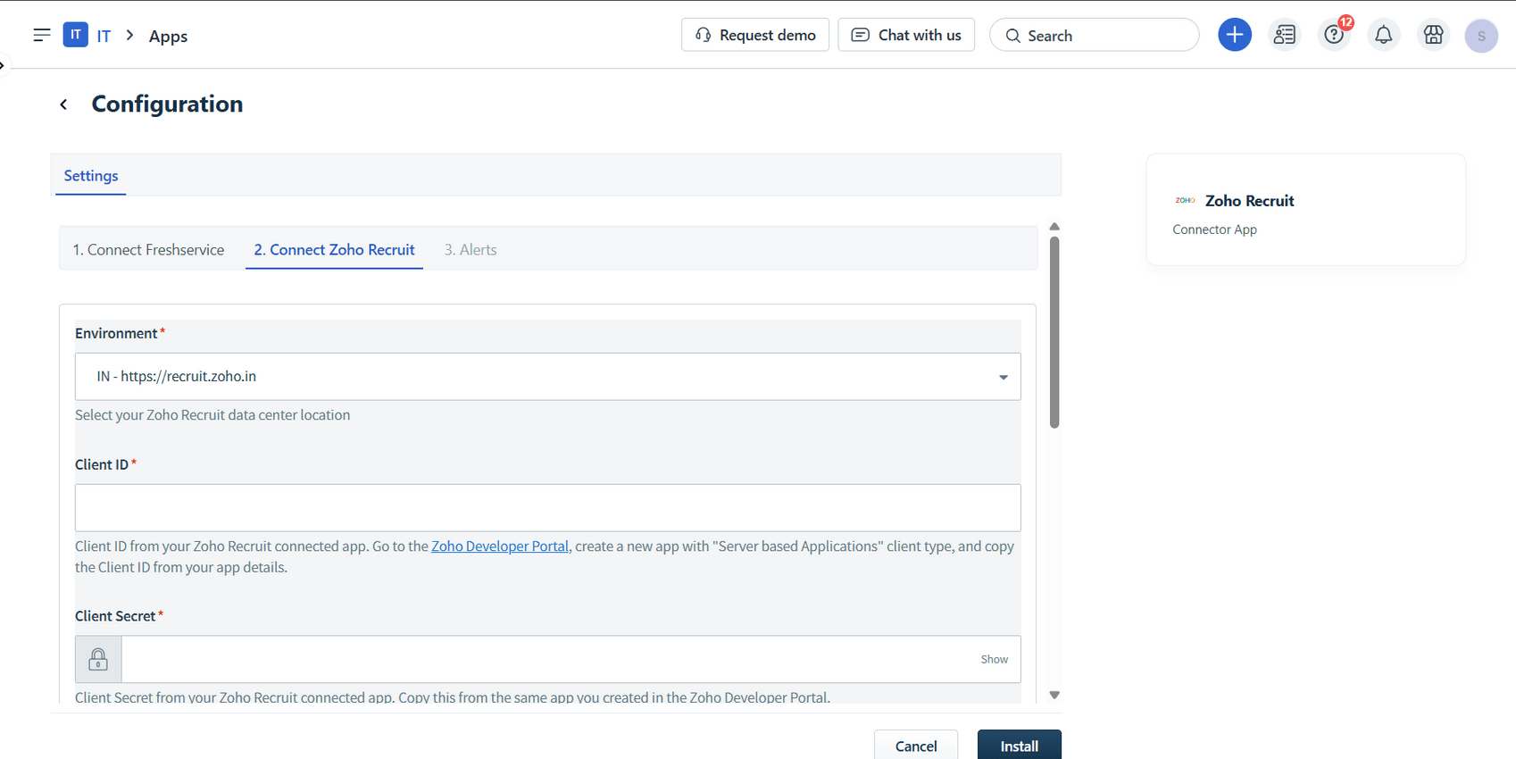Go back using Configuration back arrow

pyautogui.click(x=63, y=104)
